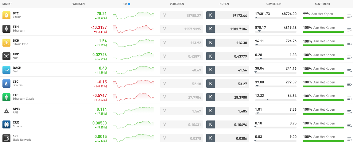The width and height of the screenshot is (353, 145).
Task: Open the XRP logo icon
Action: point(6,56)
